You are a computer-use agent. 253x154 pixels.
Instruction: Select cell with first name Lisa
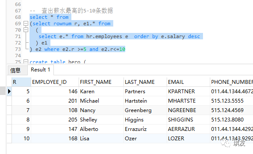click(x=101, y=138)
